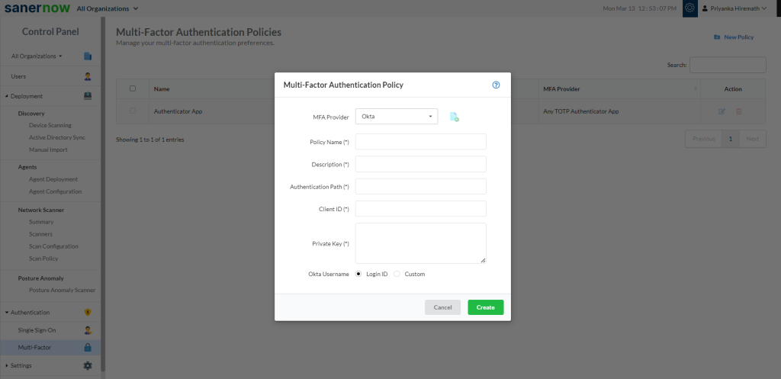
Task: Click the help question mark icon in dialog
Action: [496, 85]
